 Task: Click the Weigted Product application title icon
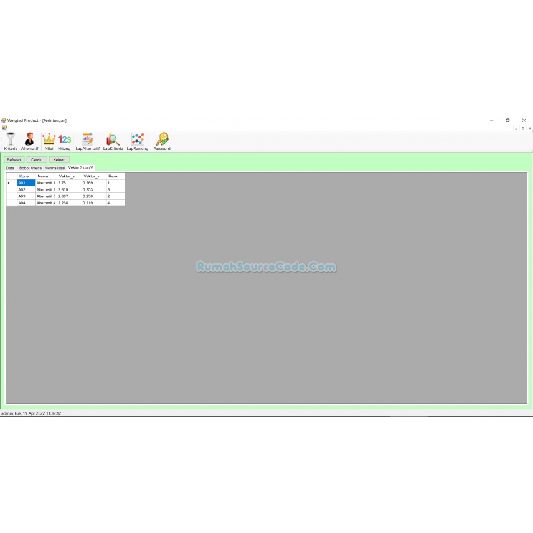click(x=3, y=120)
